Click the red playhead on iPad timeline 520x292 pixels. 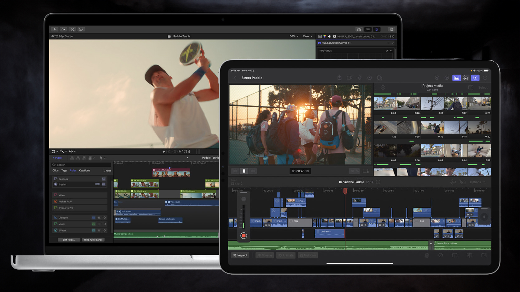[345, 191]
